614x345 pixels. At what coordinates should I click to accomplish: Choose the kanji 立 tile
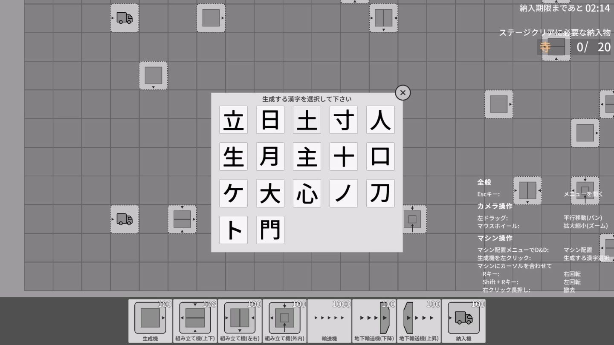(233, 120)
